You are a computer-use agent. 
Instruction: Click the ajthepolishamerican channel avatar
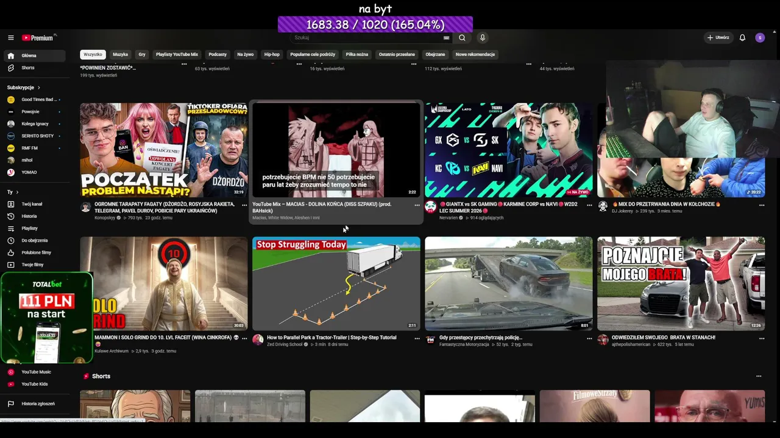click(603, 339)
